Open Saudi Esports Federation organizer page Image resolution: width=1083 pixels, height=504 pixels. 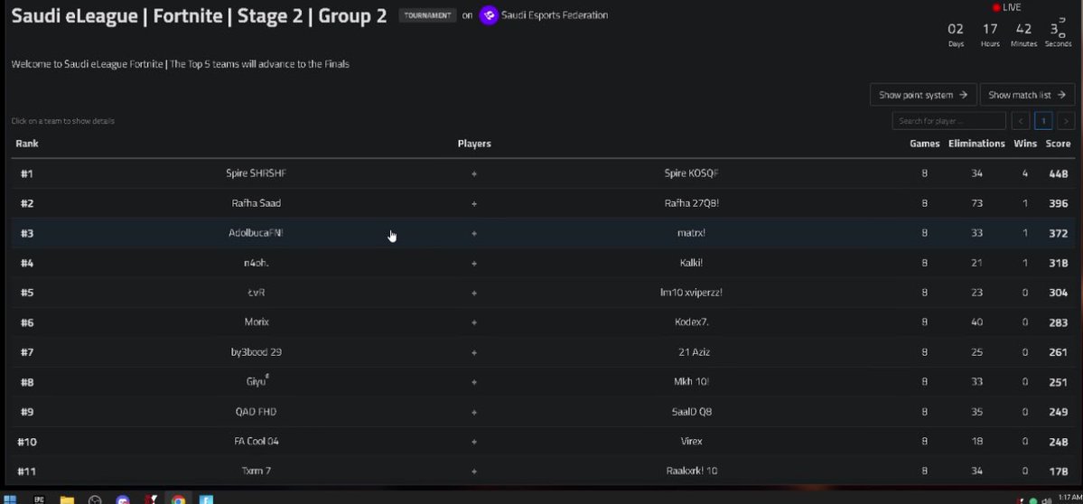tap(555, 15)
